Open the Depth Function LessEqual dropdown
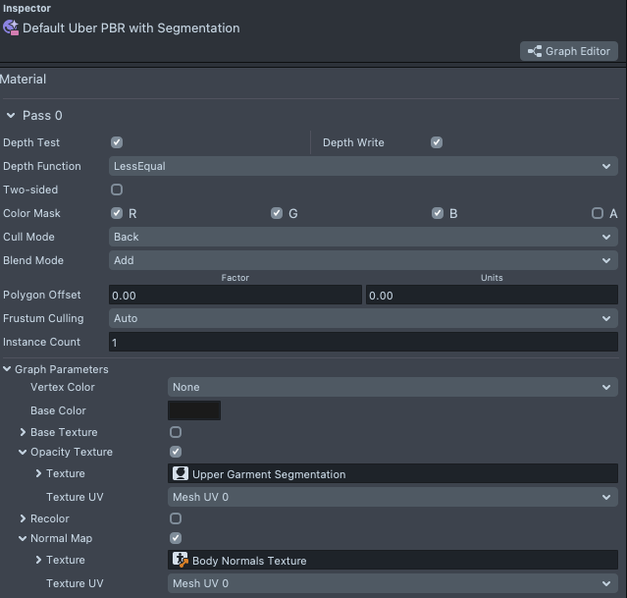Screen dimensions: 627x598 point(363,166)
